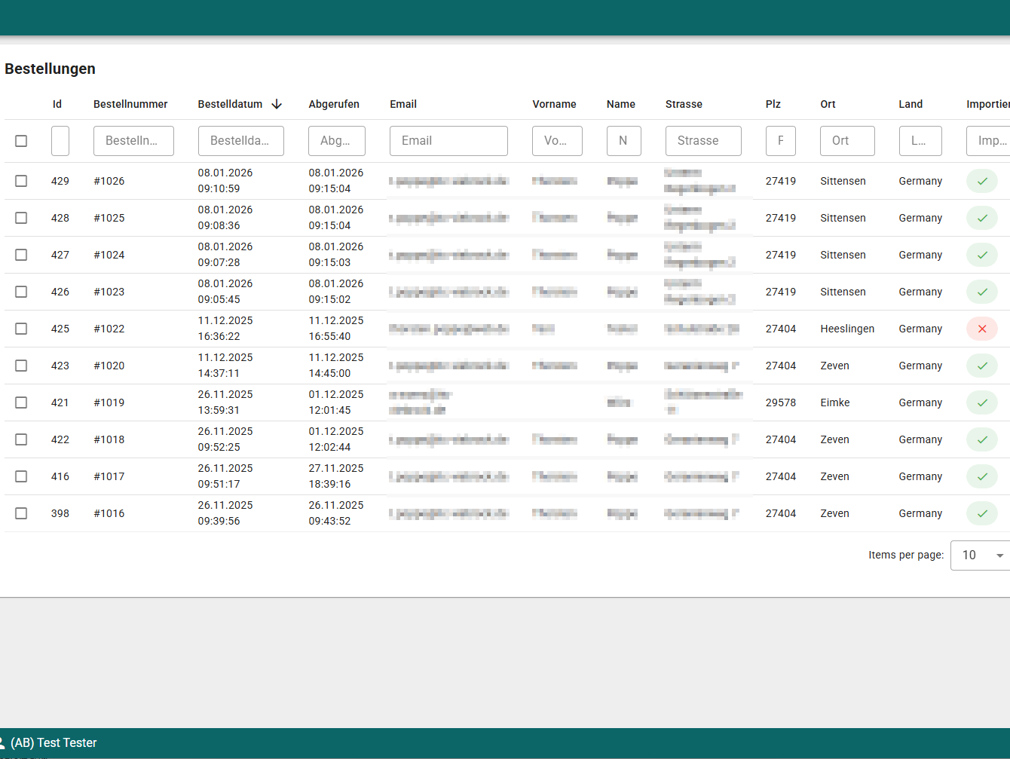Focus the Email filter input field
1010x759 pixels.
(x=448, y=141)
